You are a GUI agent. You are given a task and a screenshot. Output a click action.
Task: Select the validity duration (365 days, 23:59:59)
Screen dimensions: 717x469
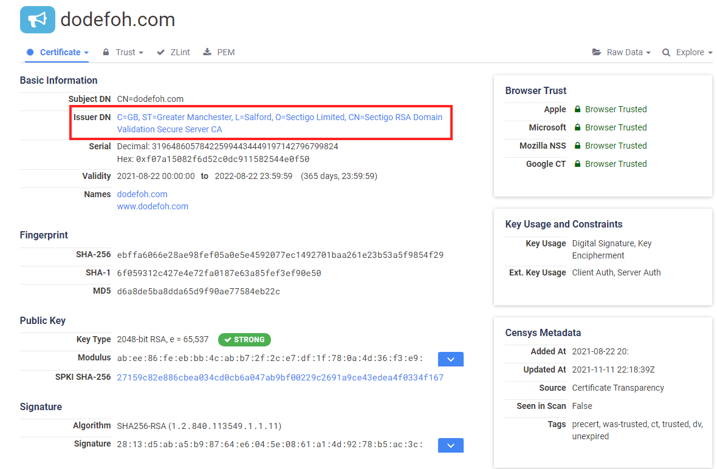coord(339,177)
